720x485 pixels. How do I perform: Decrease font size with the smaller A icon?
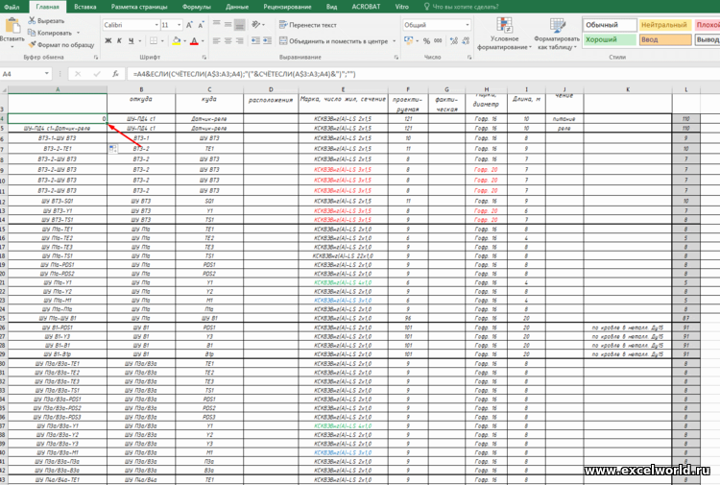coord(201,25)
